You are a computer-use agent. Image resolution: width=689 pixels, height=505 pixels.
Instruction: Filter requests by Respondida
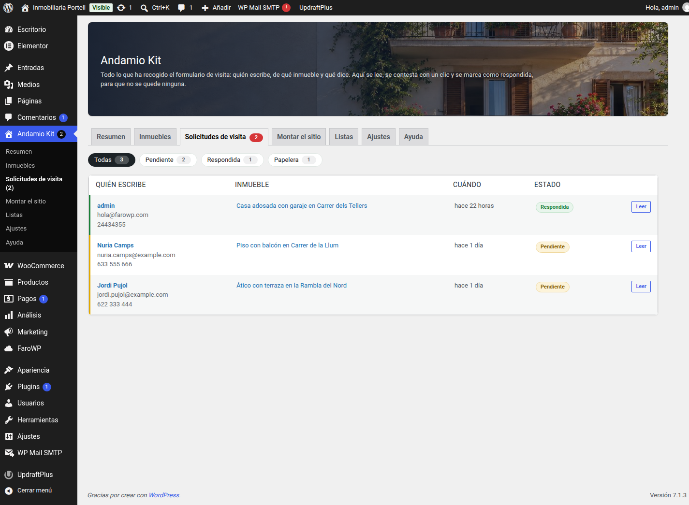(x=232, y=160)
